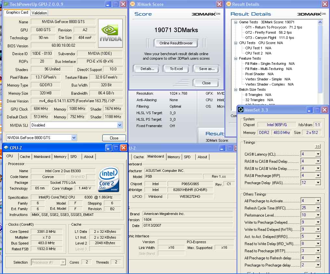Click Close button in GPU-Z
Image resolution: width=330 pixels, height=274 pixels.
coord(114,138)
